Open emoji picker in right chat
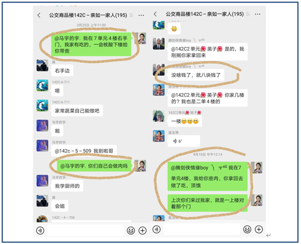 (247, 229)
